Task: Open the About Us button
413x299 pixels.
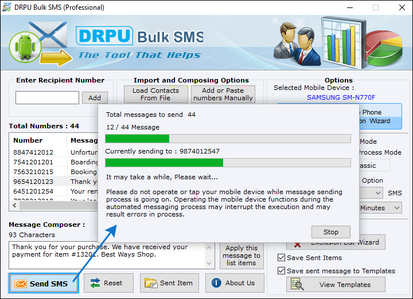Action: [235, 283]
